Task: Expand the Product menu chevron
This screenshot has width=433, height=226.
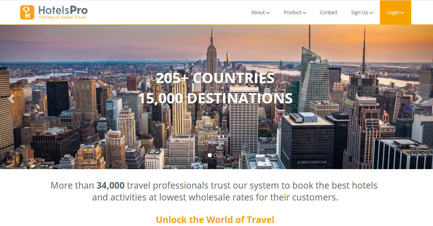Action: pyautogui.click(x=304, y=13)
